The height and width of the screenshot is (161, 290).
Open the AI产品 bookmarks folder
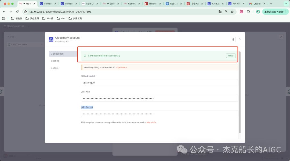click(x=48, y=18)
